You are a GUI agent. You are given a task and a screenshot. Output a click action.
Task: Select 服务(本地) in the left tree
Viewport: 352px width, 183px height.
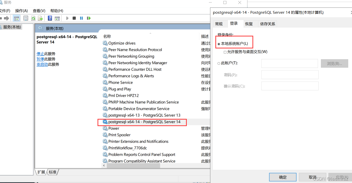[12, 27]
